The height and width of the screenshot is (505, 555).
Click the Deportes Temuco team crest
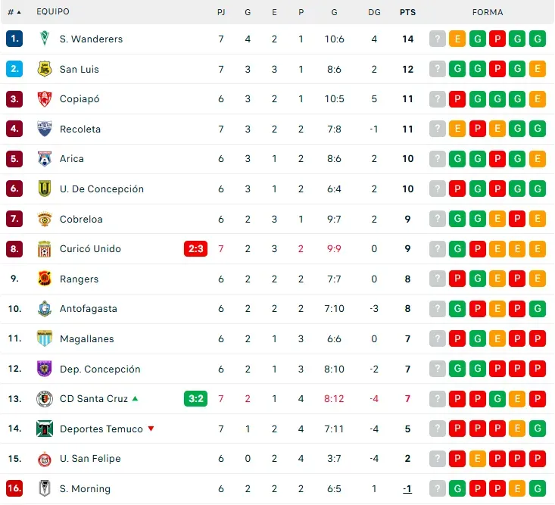(45, 429)
